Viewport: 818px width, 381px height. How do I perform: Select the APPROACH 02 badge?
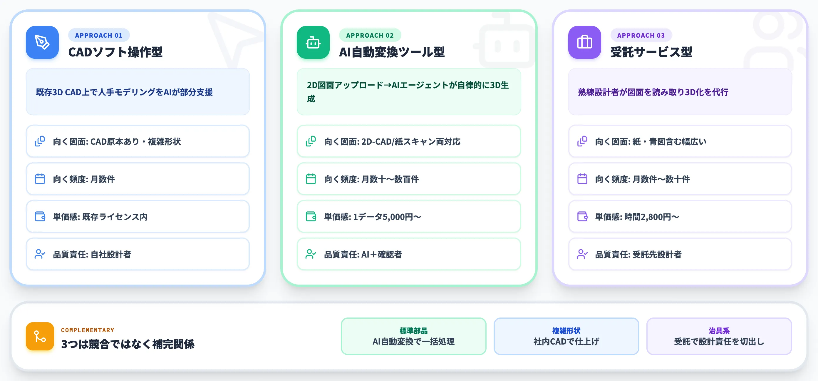(370, 35)
